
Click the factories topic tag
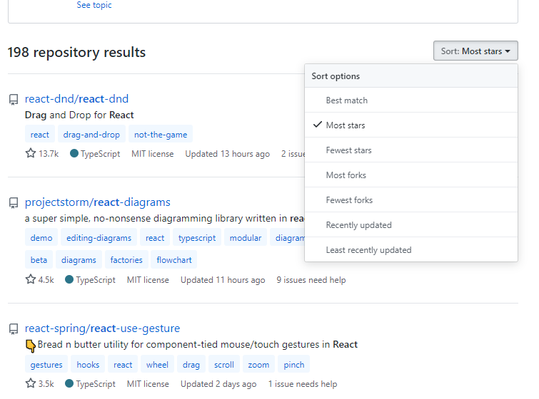126,260
